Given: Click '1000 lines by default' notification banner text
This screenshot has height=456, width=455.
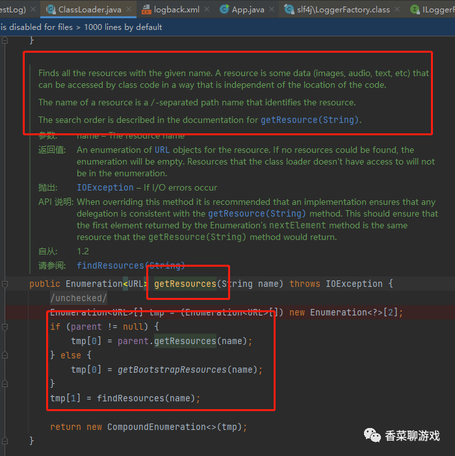Looking at the screenshot, I should tap(123, 27).
